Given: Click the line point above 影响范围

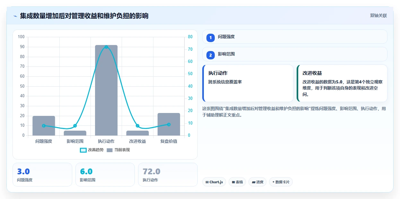Looking at the screenshot, I should point(75,126).
